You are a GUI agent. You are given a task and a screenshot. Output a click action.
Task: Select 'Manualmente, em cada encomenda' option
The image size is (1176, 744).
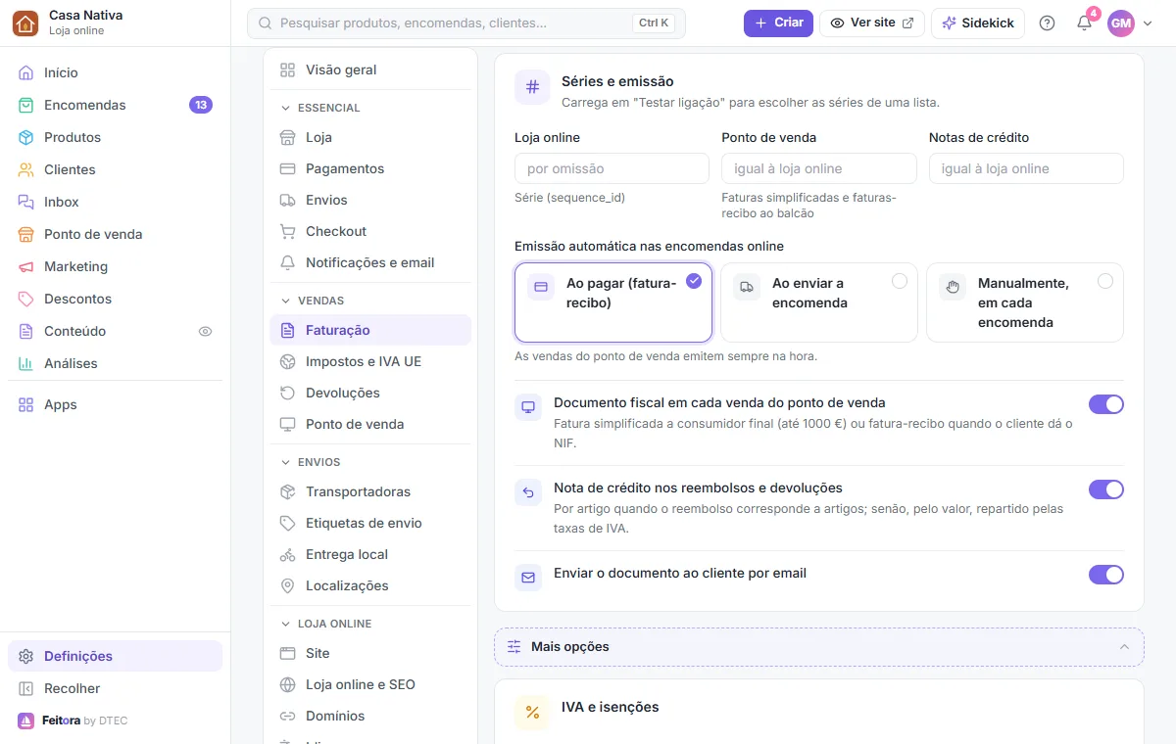point(1024,302)
